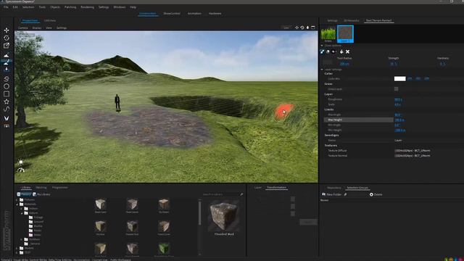464x261 pixels.
Task: Click the Factory library button
Action: click(x=24, y=194)
